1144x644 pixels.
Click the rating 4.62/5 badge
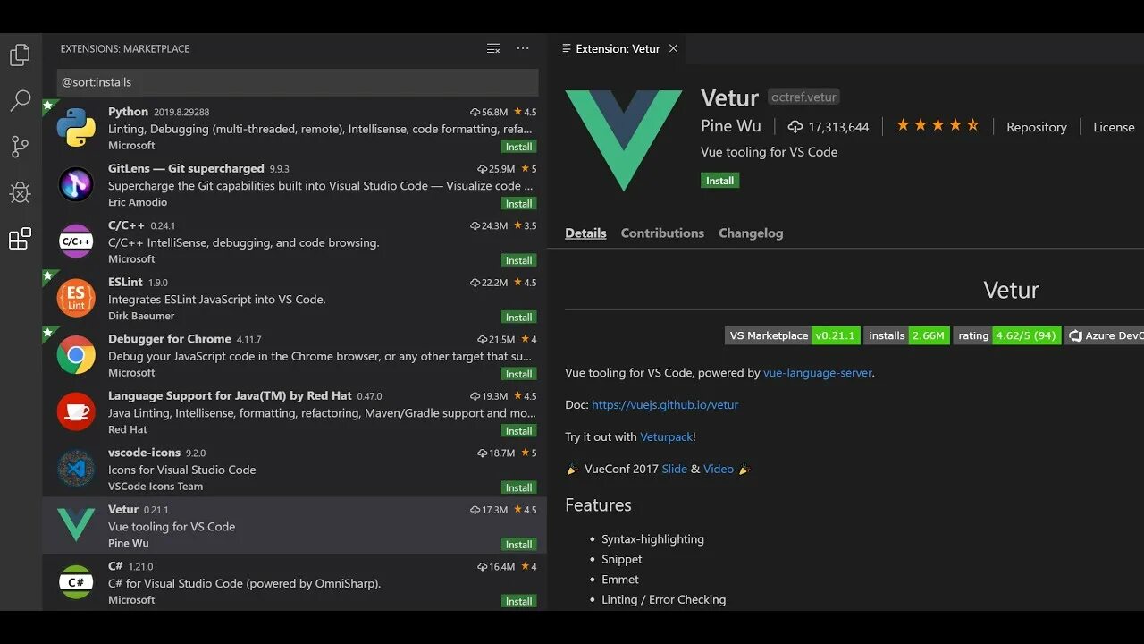coord(1007,335)
